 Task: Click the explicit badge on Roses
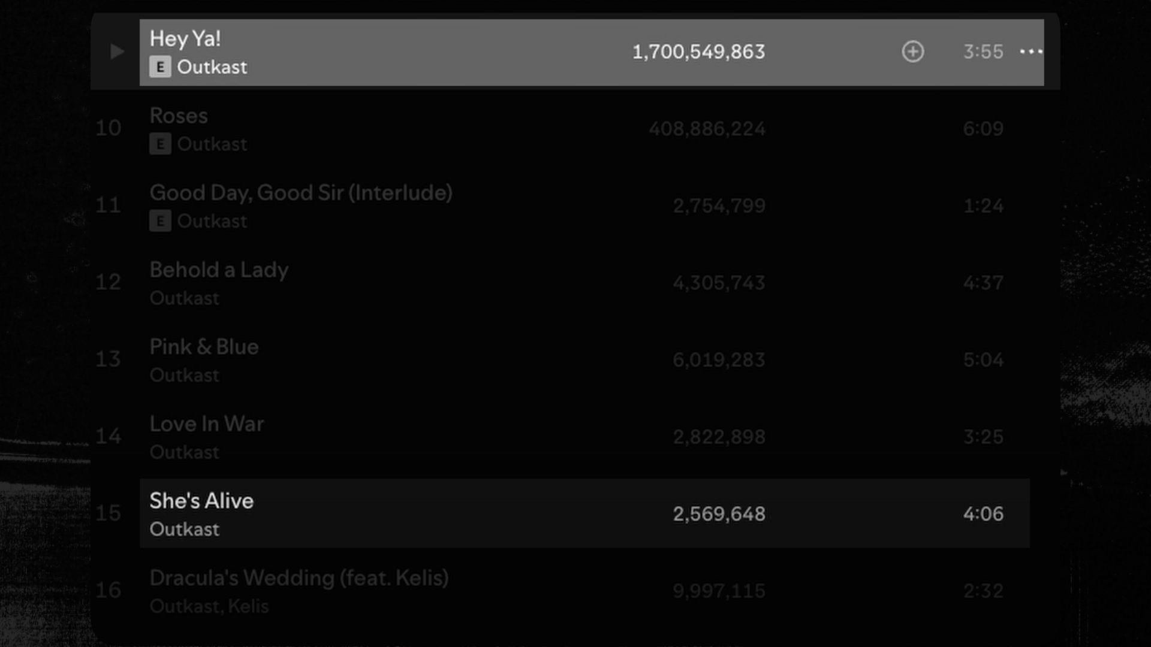pyautogui.click(x=160, y=144)
